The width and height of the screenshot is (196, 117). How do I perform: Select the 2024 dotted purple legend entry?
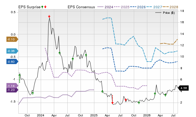tap(105, 7)
